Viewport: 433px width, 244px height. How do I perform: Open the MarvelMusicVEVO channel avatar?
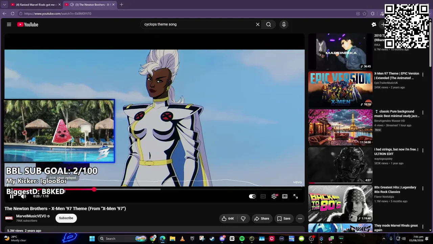[9, 218]
